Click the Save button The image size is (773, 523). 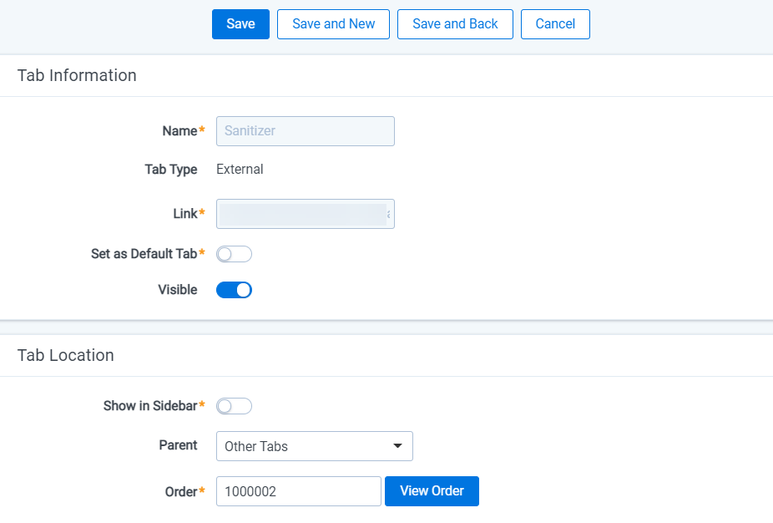240,24
